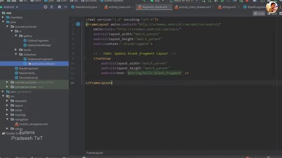The height and width of the screenshot is (158, 282).
Task: Collapse the gallery package
Action: (16, 36)
